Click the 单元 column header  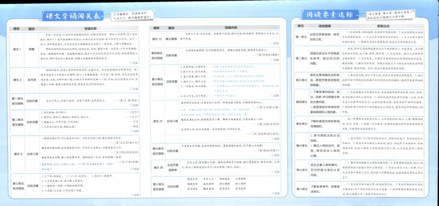pos(300,25)
